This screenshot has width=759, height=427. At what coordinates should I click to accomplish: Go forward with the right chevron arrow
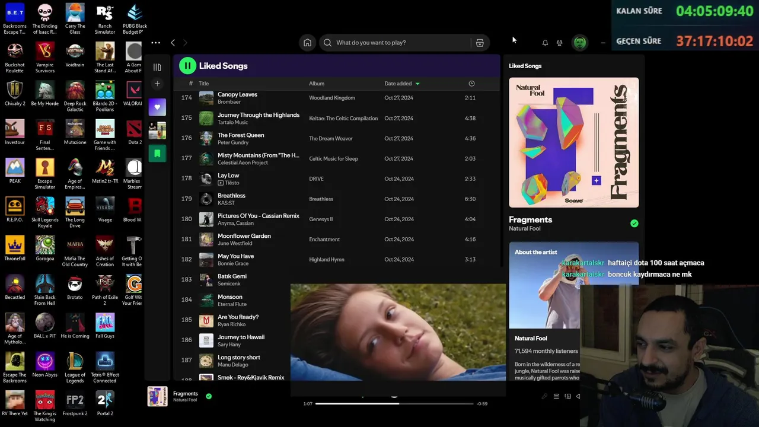tap(185, 43)
